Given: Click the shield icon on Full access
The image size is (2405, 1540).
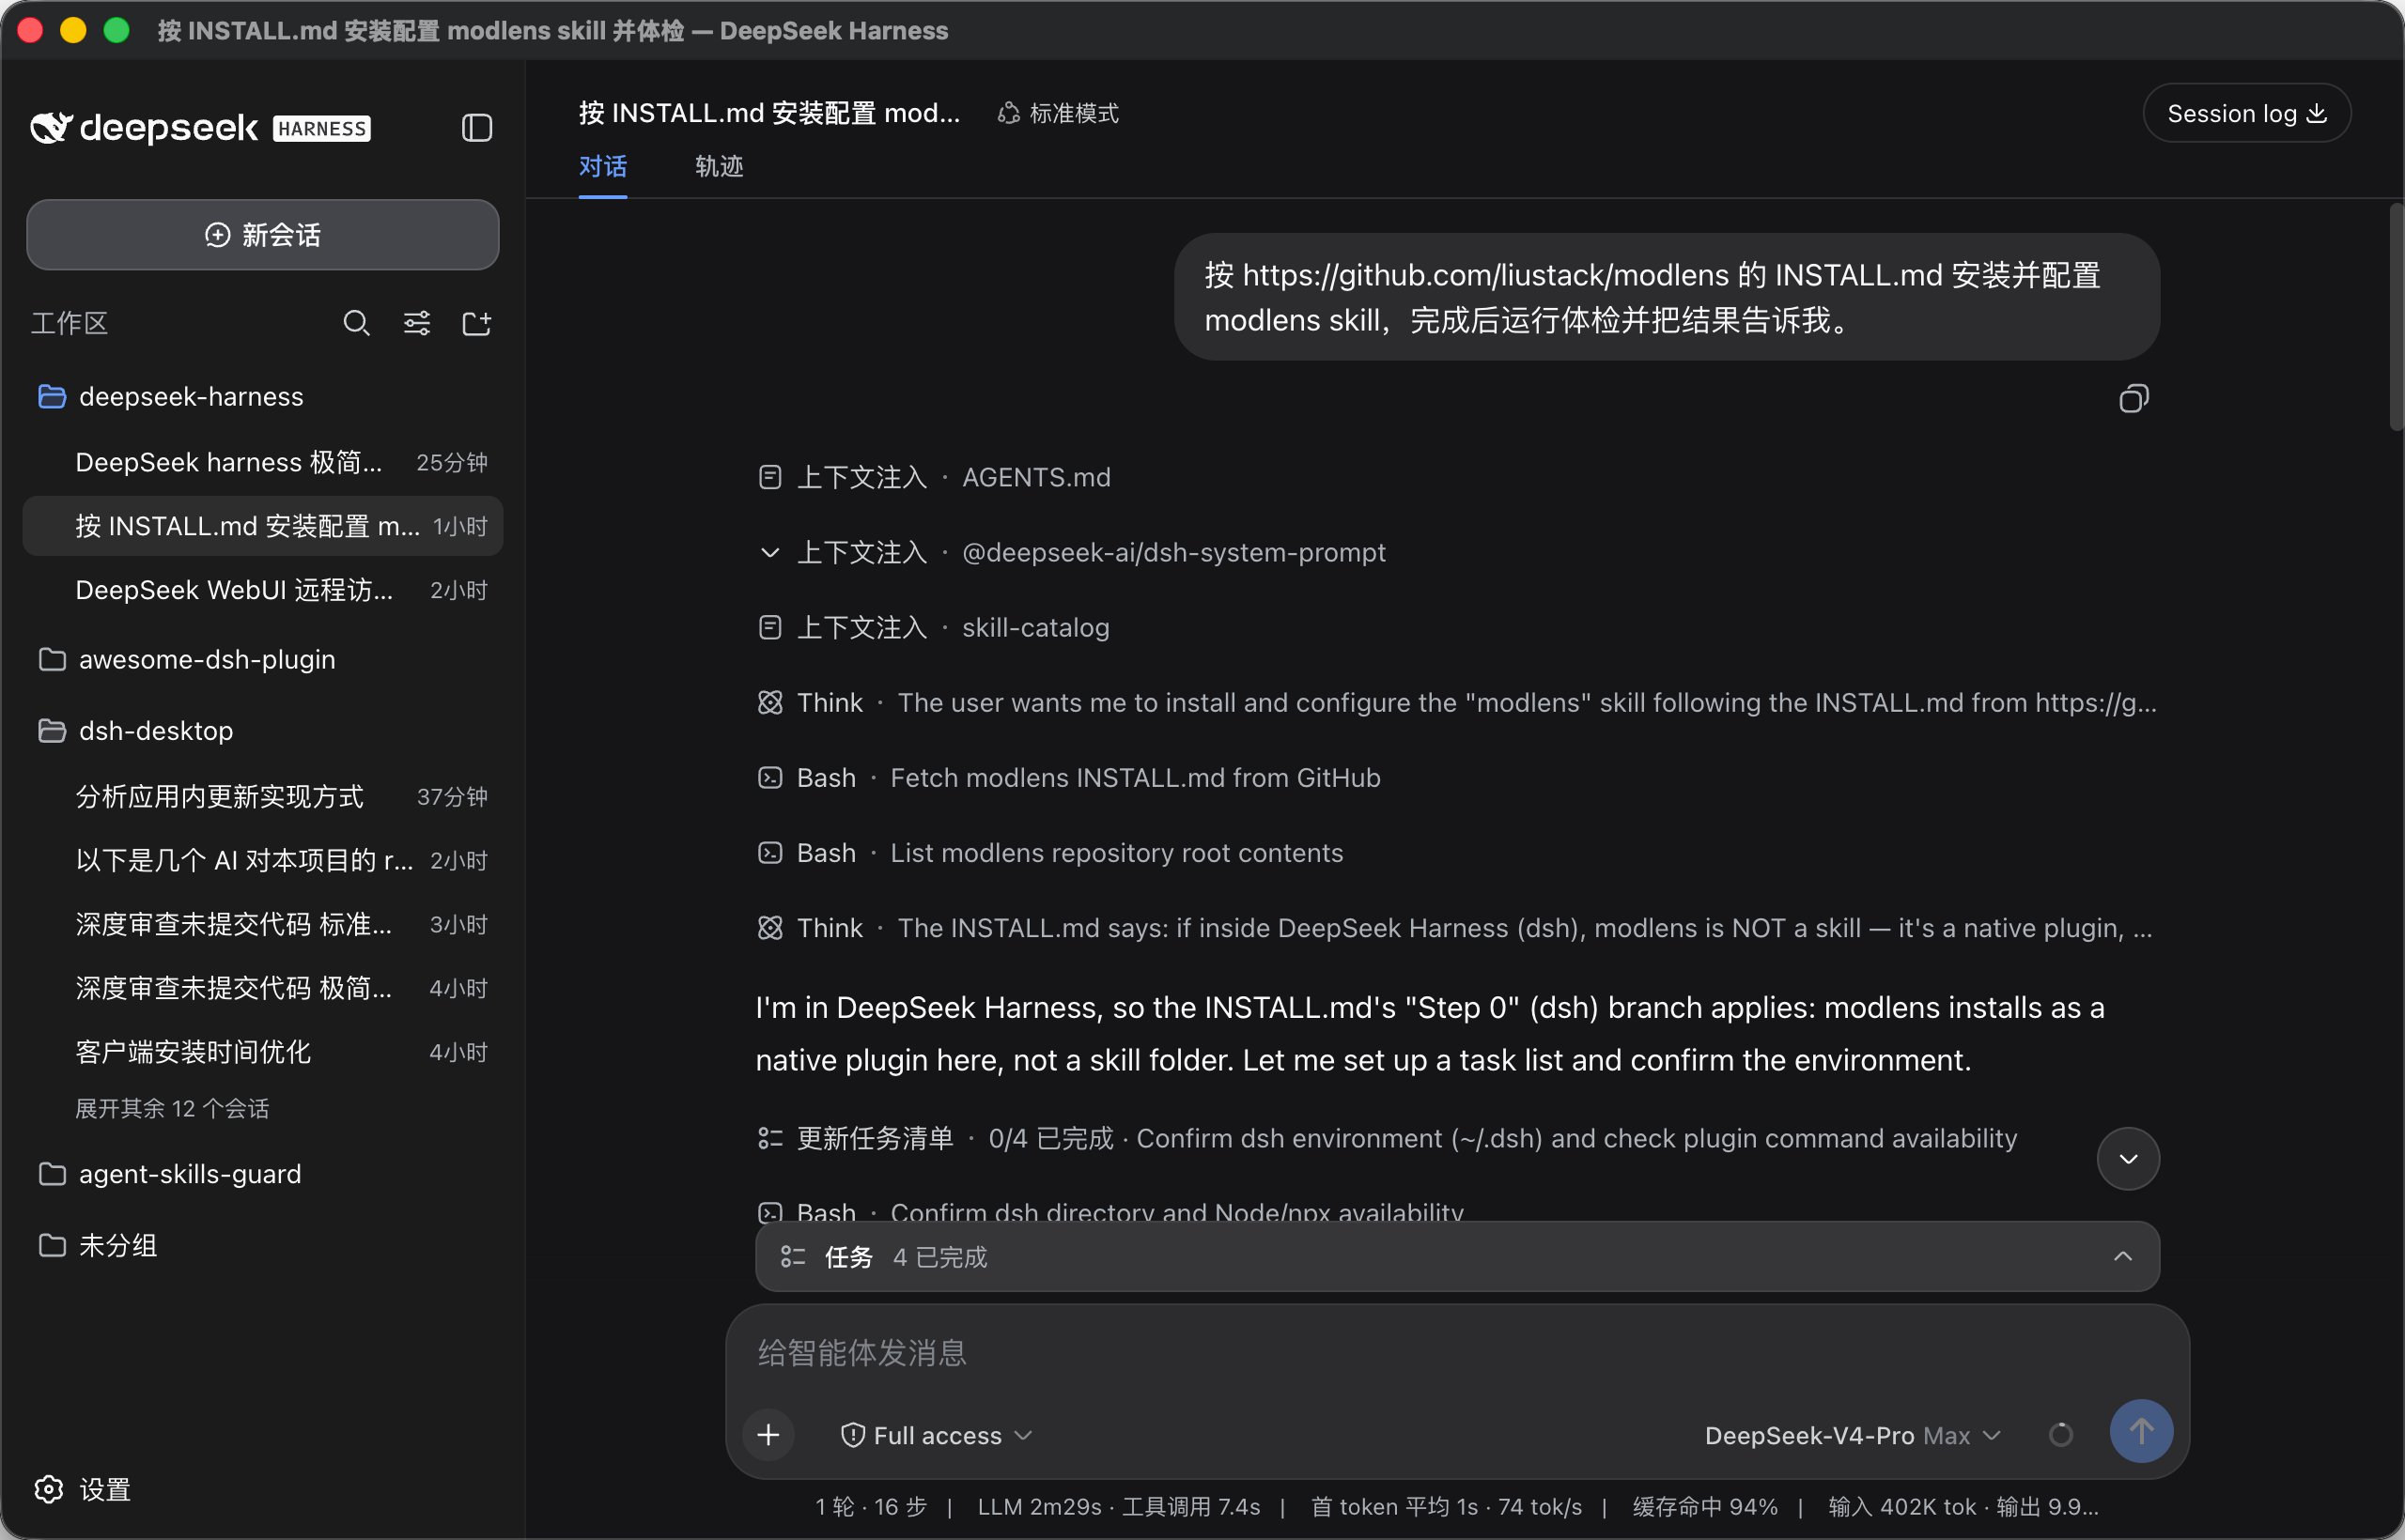Looking at the screenshot, I should tap(852, 1435).
